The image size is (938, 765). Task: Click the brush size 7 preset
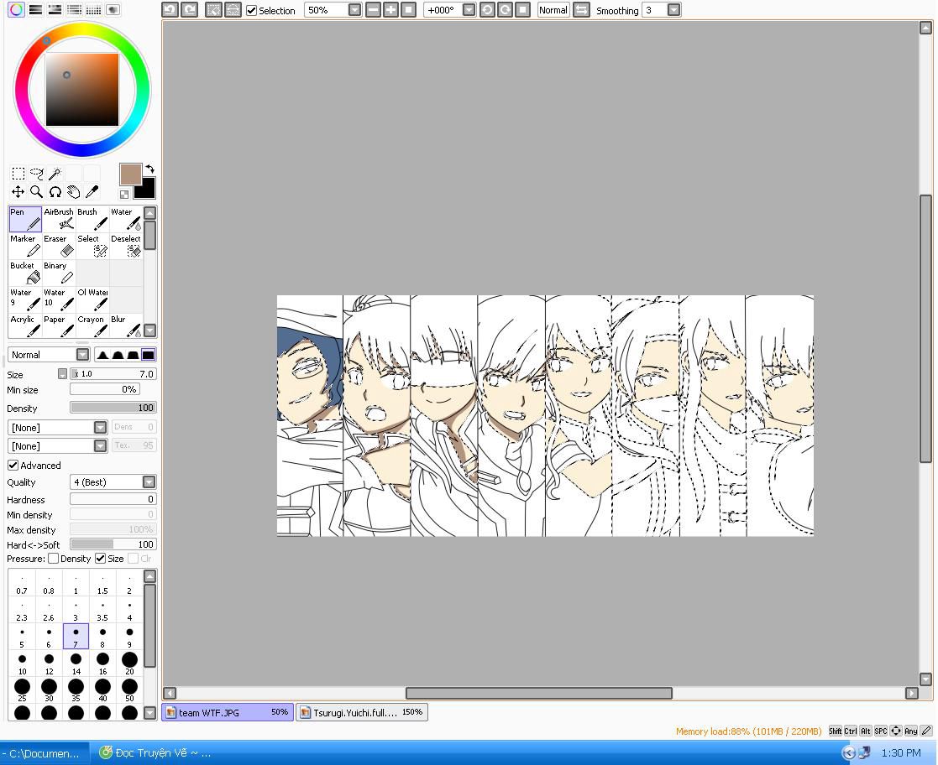pos(76,637)
